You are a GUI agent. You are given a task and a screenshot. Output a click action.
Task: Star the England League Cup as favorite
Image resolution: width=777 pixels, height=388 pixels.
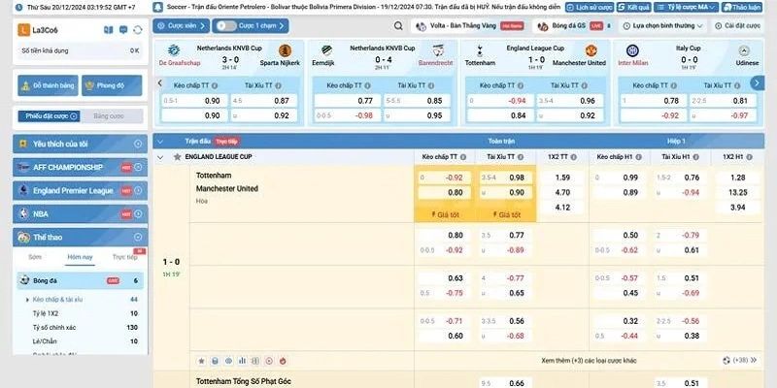click(x=177, y=155)
